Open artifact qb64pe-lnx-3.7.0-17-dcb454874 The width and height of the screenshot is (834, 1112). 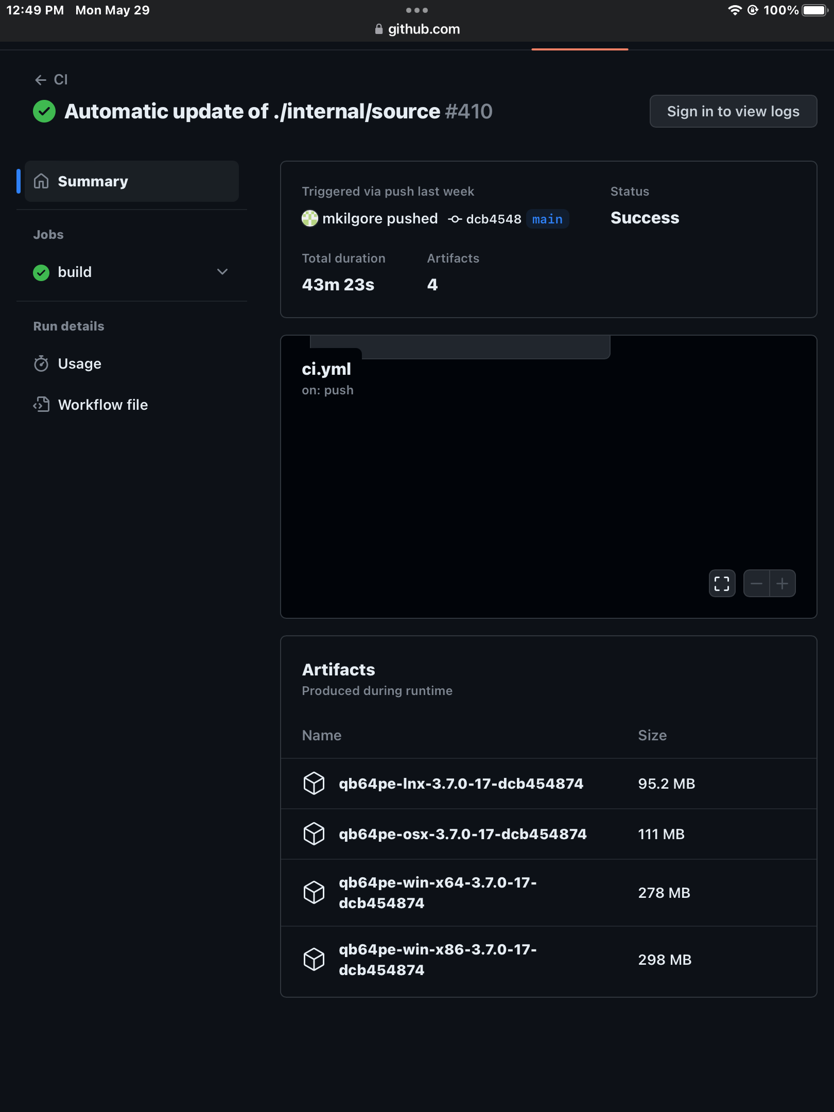(461, 784)
